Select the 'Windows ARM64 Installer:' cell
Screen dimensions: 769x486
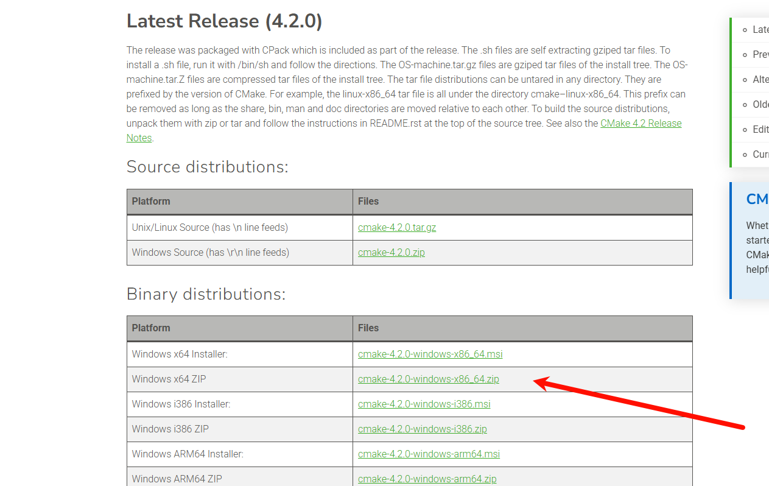240,454
